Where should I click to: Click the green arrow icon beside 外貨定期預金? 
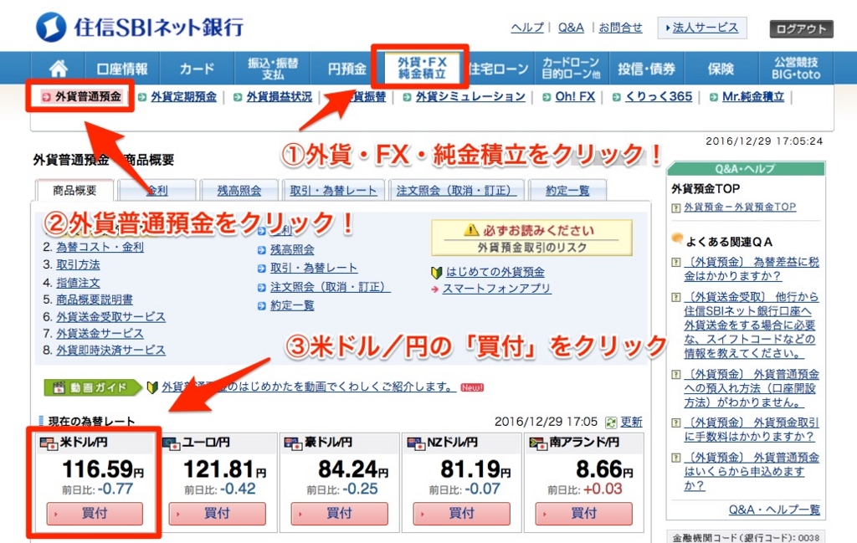point(142,97)
